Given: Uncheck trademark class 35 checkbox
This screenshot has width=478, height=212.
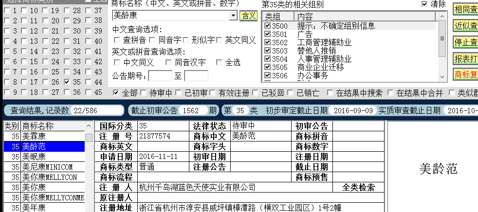Looking at the screenshot, I should coord(67,82).
